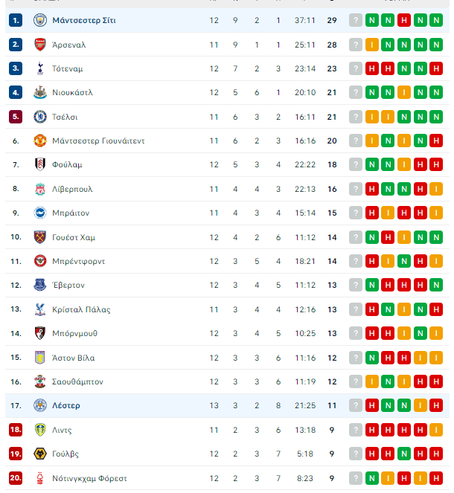454x493 pixels.
Task: Click the Tottenham cockerel logo
Action: pos(40,68)
